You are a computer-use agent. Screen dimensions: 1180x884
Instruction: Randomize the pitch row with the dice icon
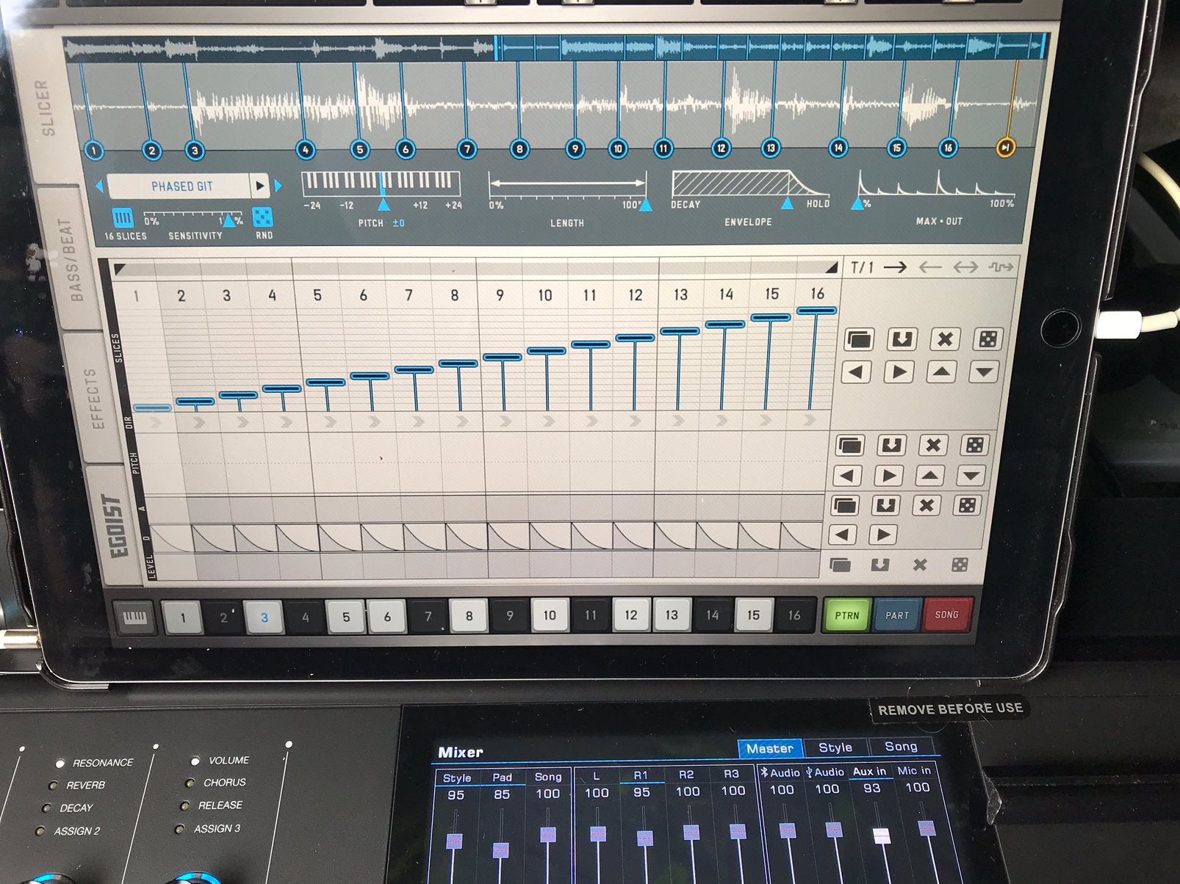[x=974, y=445]
